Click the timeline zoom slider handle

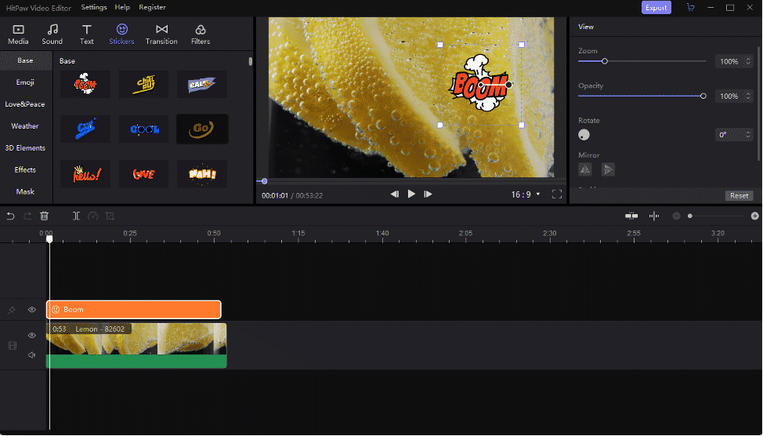[x=690, y=216]
